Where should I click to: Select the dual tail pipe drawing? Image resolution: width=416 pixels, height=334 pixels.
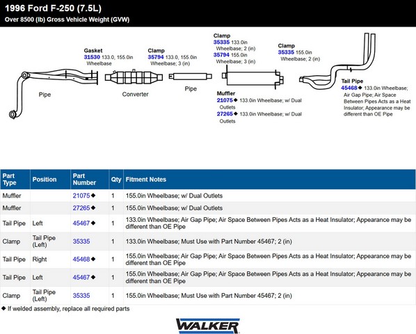coord(337,61)
